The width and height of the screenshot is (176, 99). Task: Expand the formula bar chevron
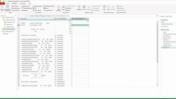coord(157,16)
